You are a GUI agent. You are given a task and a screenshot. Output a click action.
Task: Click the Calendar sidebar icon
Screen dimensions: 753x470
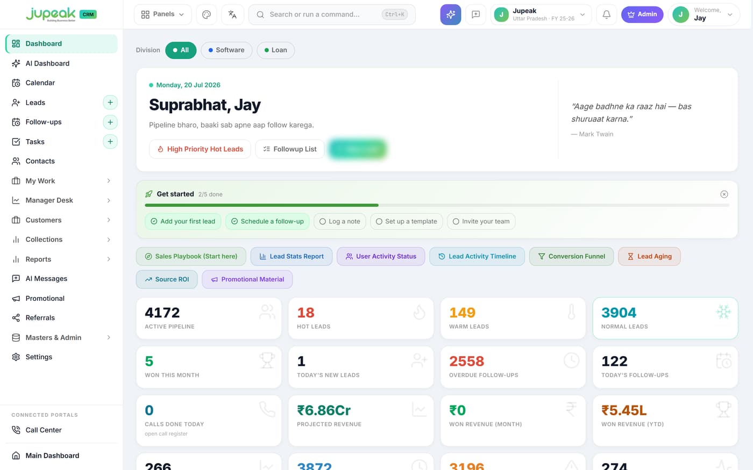tap(16, 83)
